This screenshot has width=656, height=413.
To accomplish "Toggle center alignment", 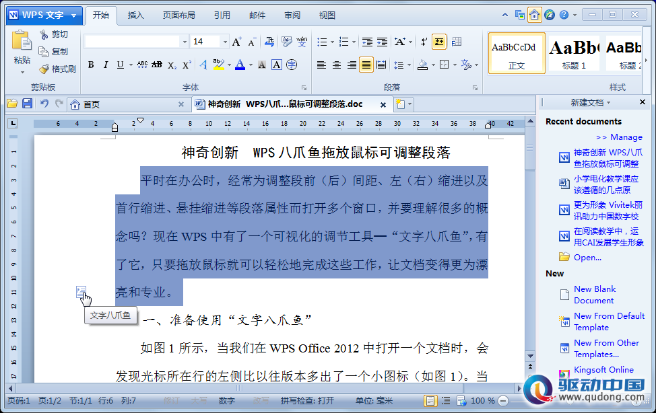I will pos(336,65).
